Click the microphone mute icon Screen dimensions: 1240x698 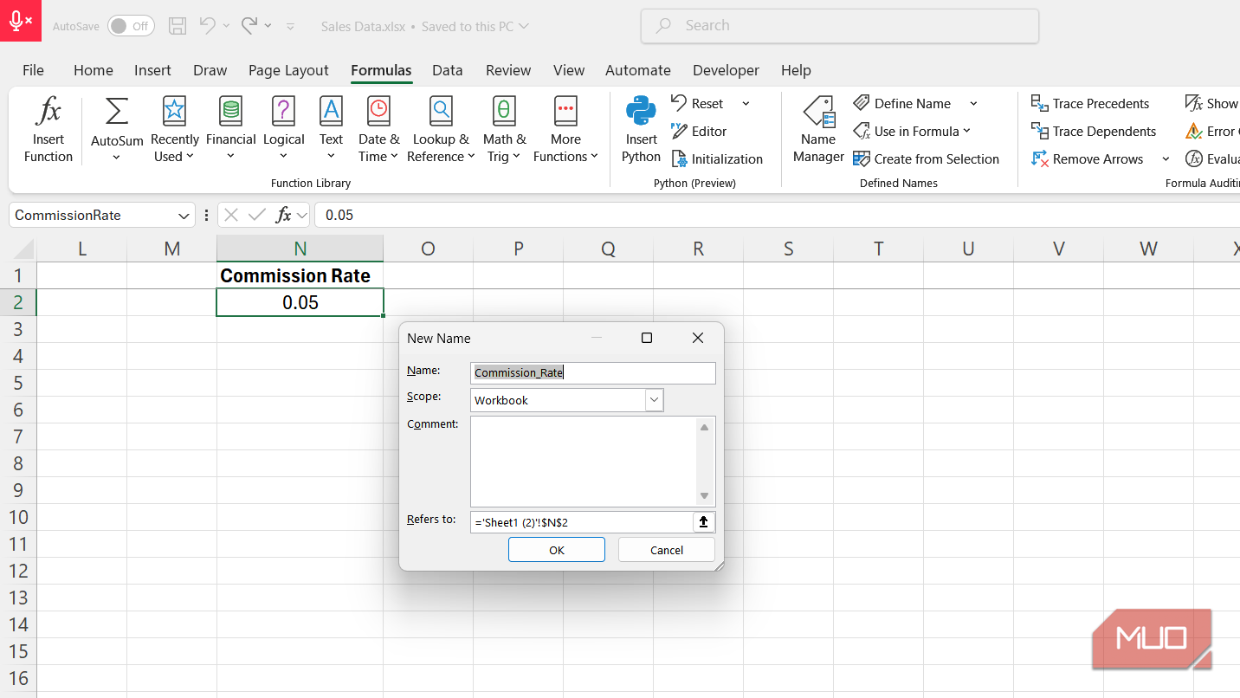(x=21, y=21)
